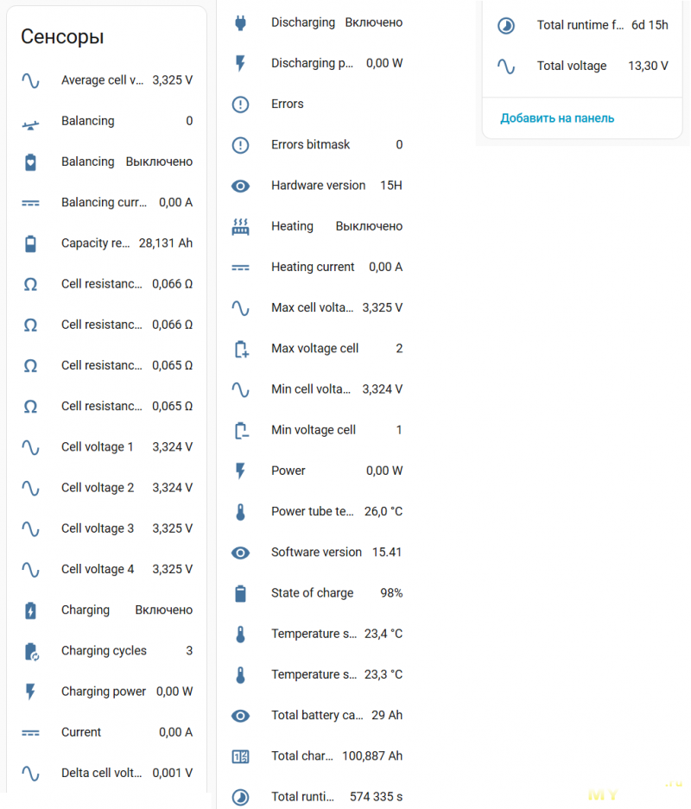Click Добавить на панель link
This screenshot has height=809, width=691.
pos(557,118)
